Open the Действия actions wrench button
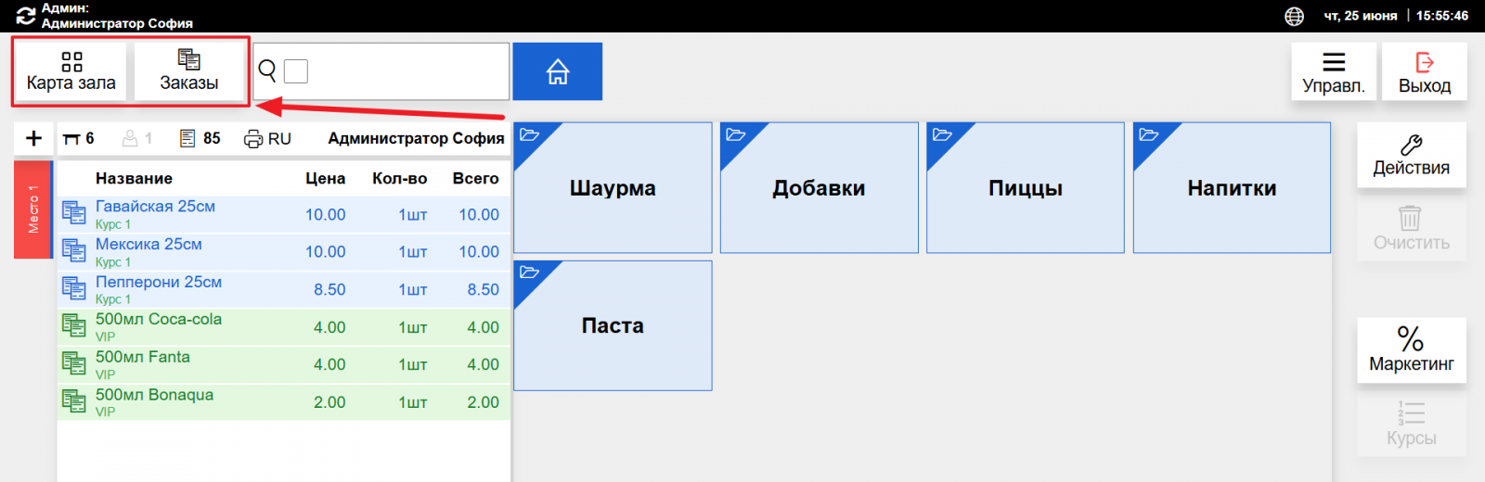 coord(1412,156)
